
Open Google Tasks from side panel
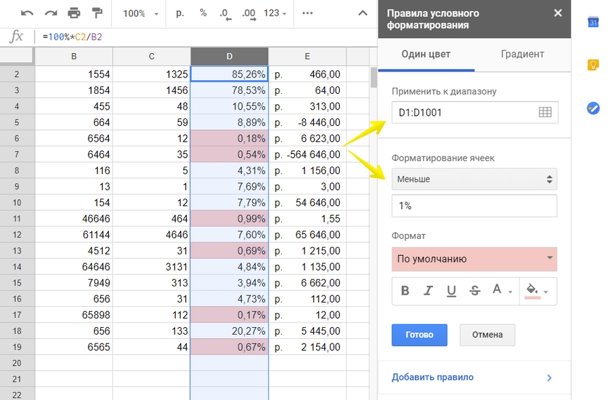[593, 107]
